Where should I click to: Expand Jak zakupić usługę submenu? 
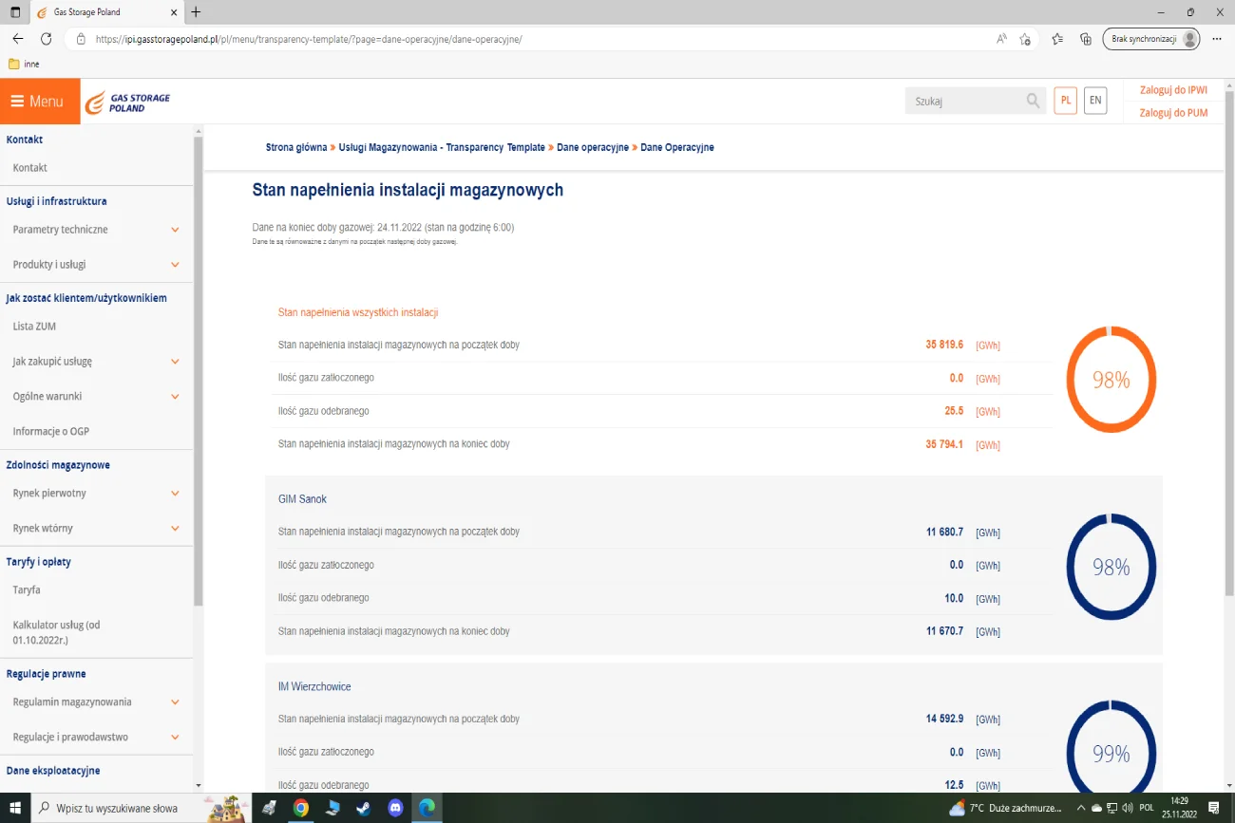point(175,362)
